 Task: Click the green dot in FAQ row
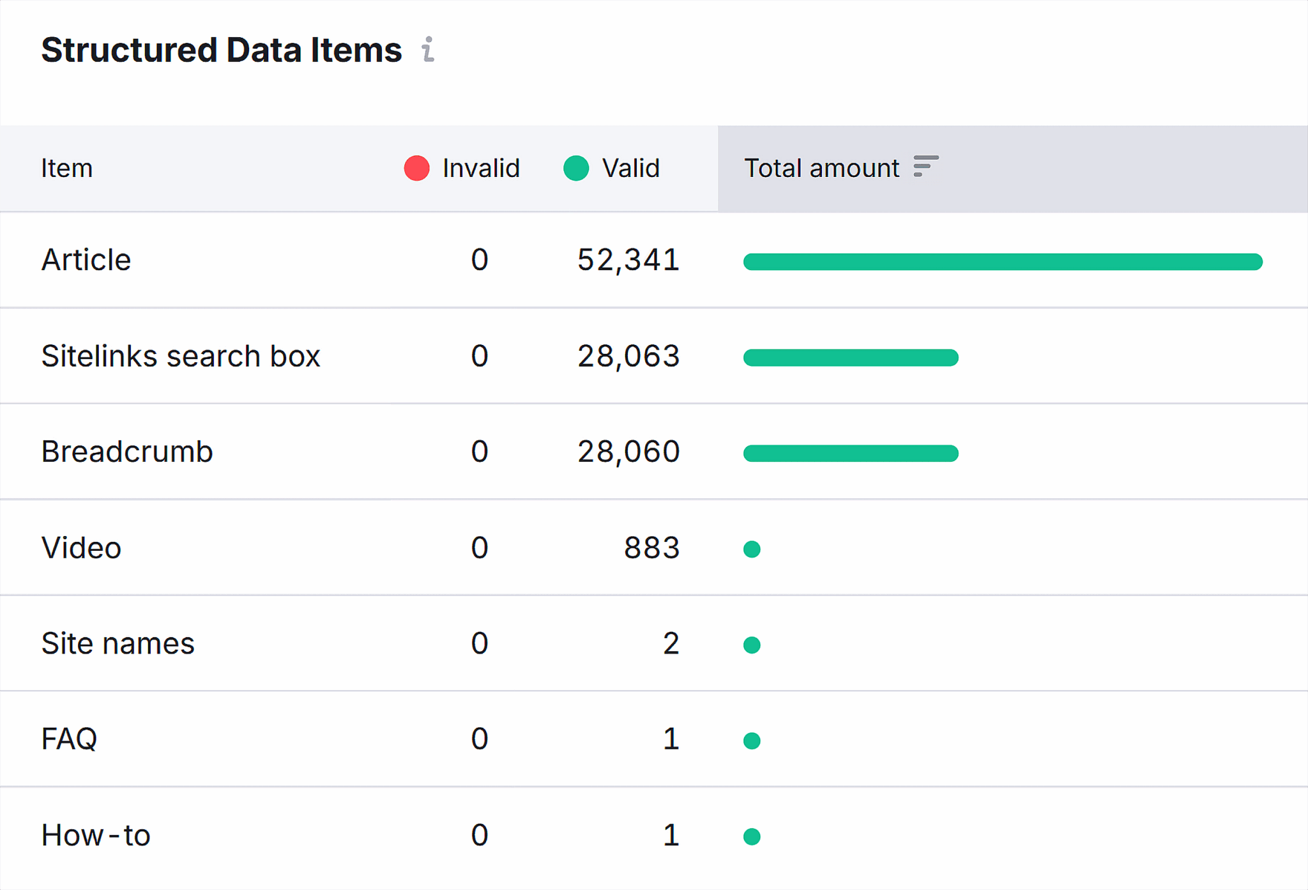click(752, 741)
